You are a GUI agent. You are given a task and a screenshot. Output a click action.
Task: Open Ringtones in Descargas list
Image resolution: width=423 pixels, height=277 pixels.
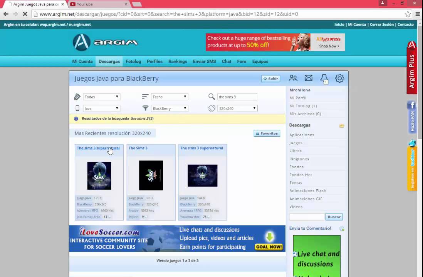[299, 159]
